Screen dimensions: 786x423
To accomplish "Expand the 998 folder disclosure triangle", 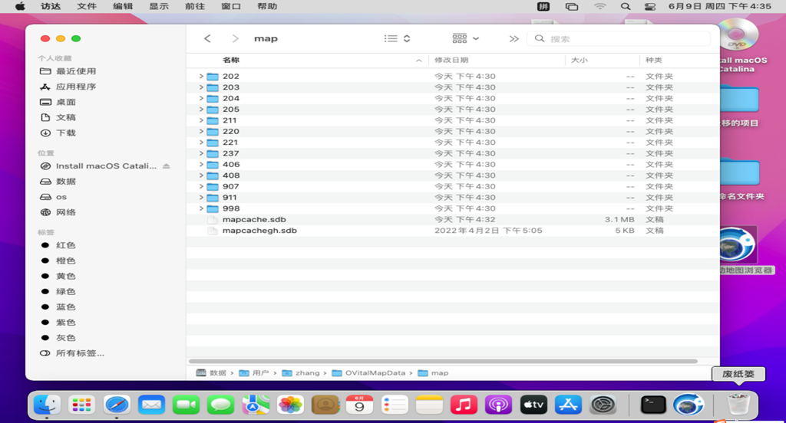I will point(201,208).
